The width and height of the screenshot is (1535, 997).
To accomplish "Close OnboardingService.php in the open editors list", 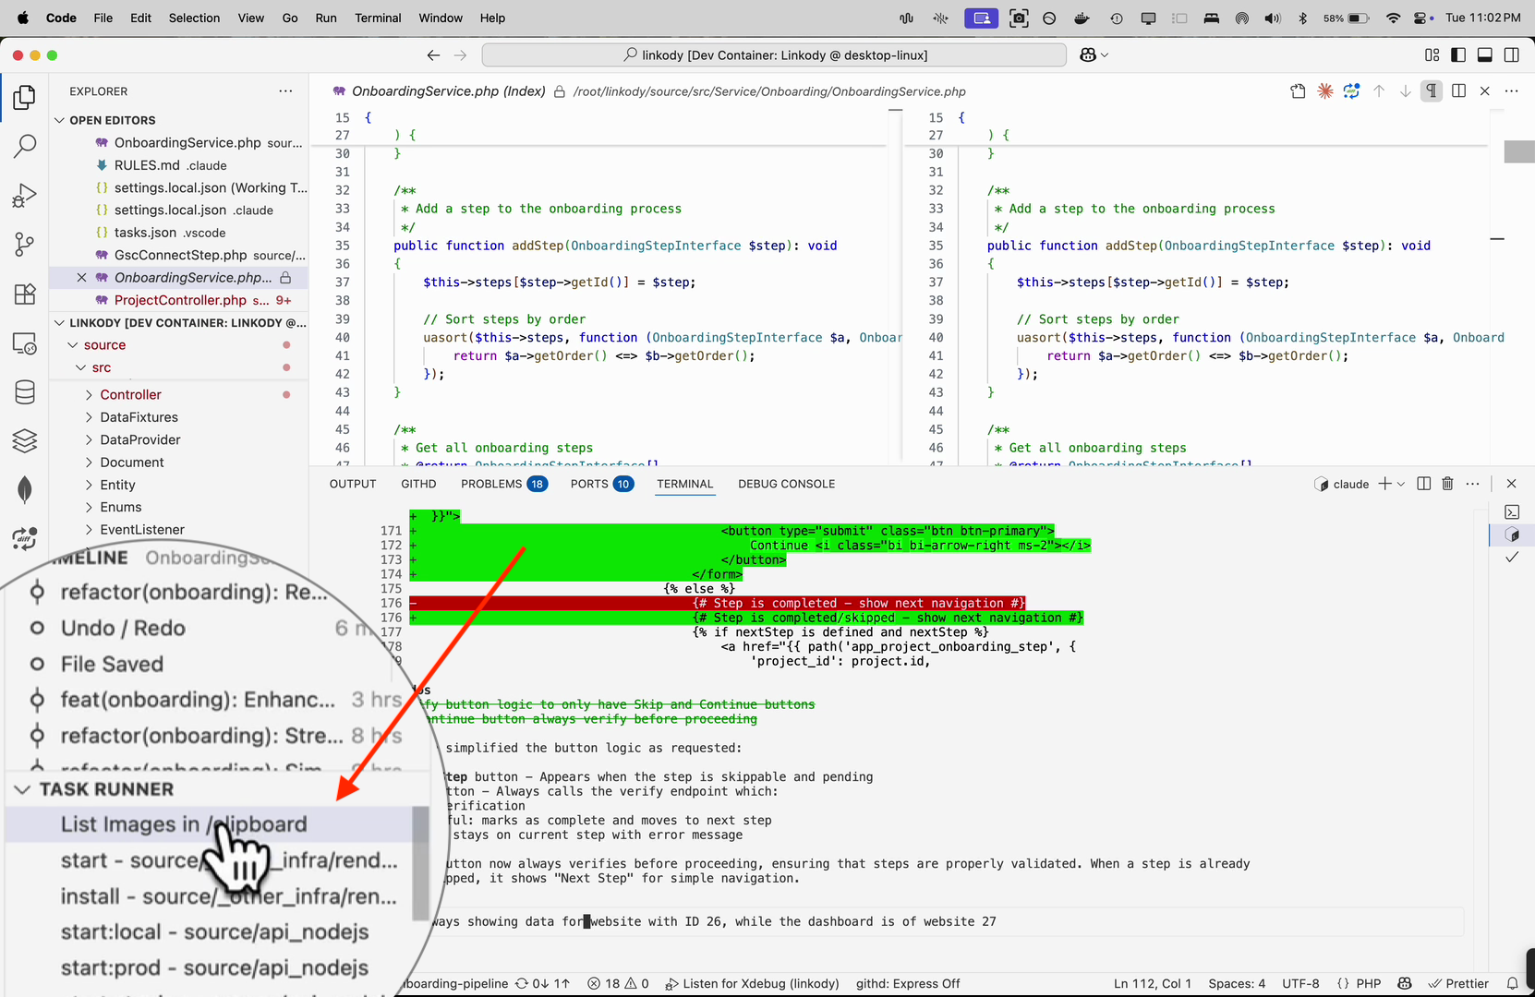I will (x=81, y=278).
